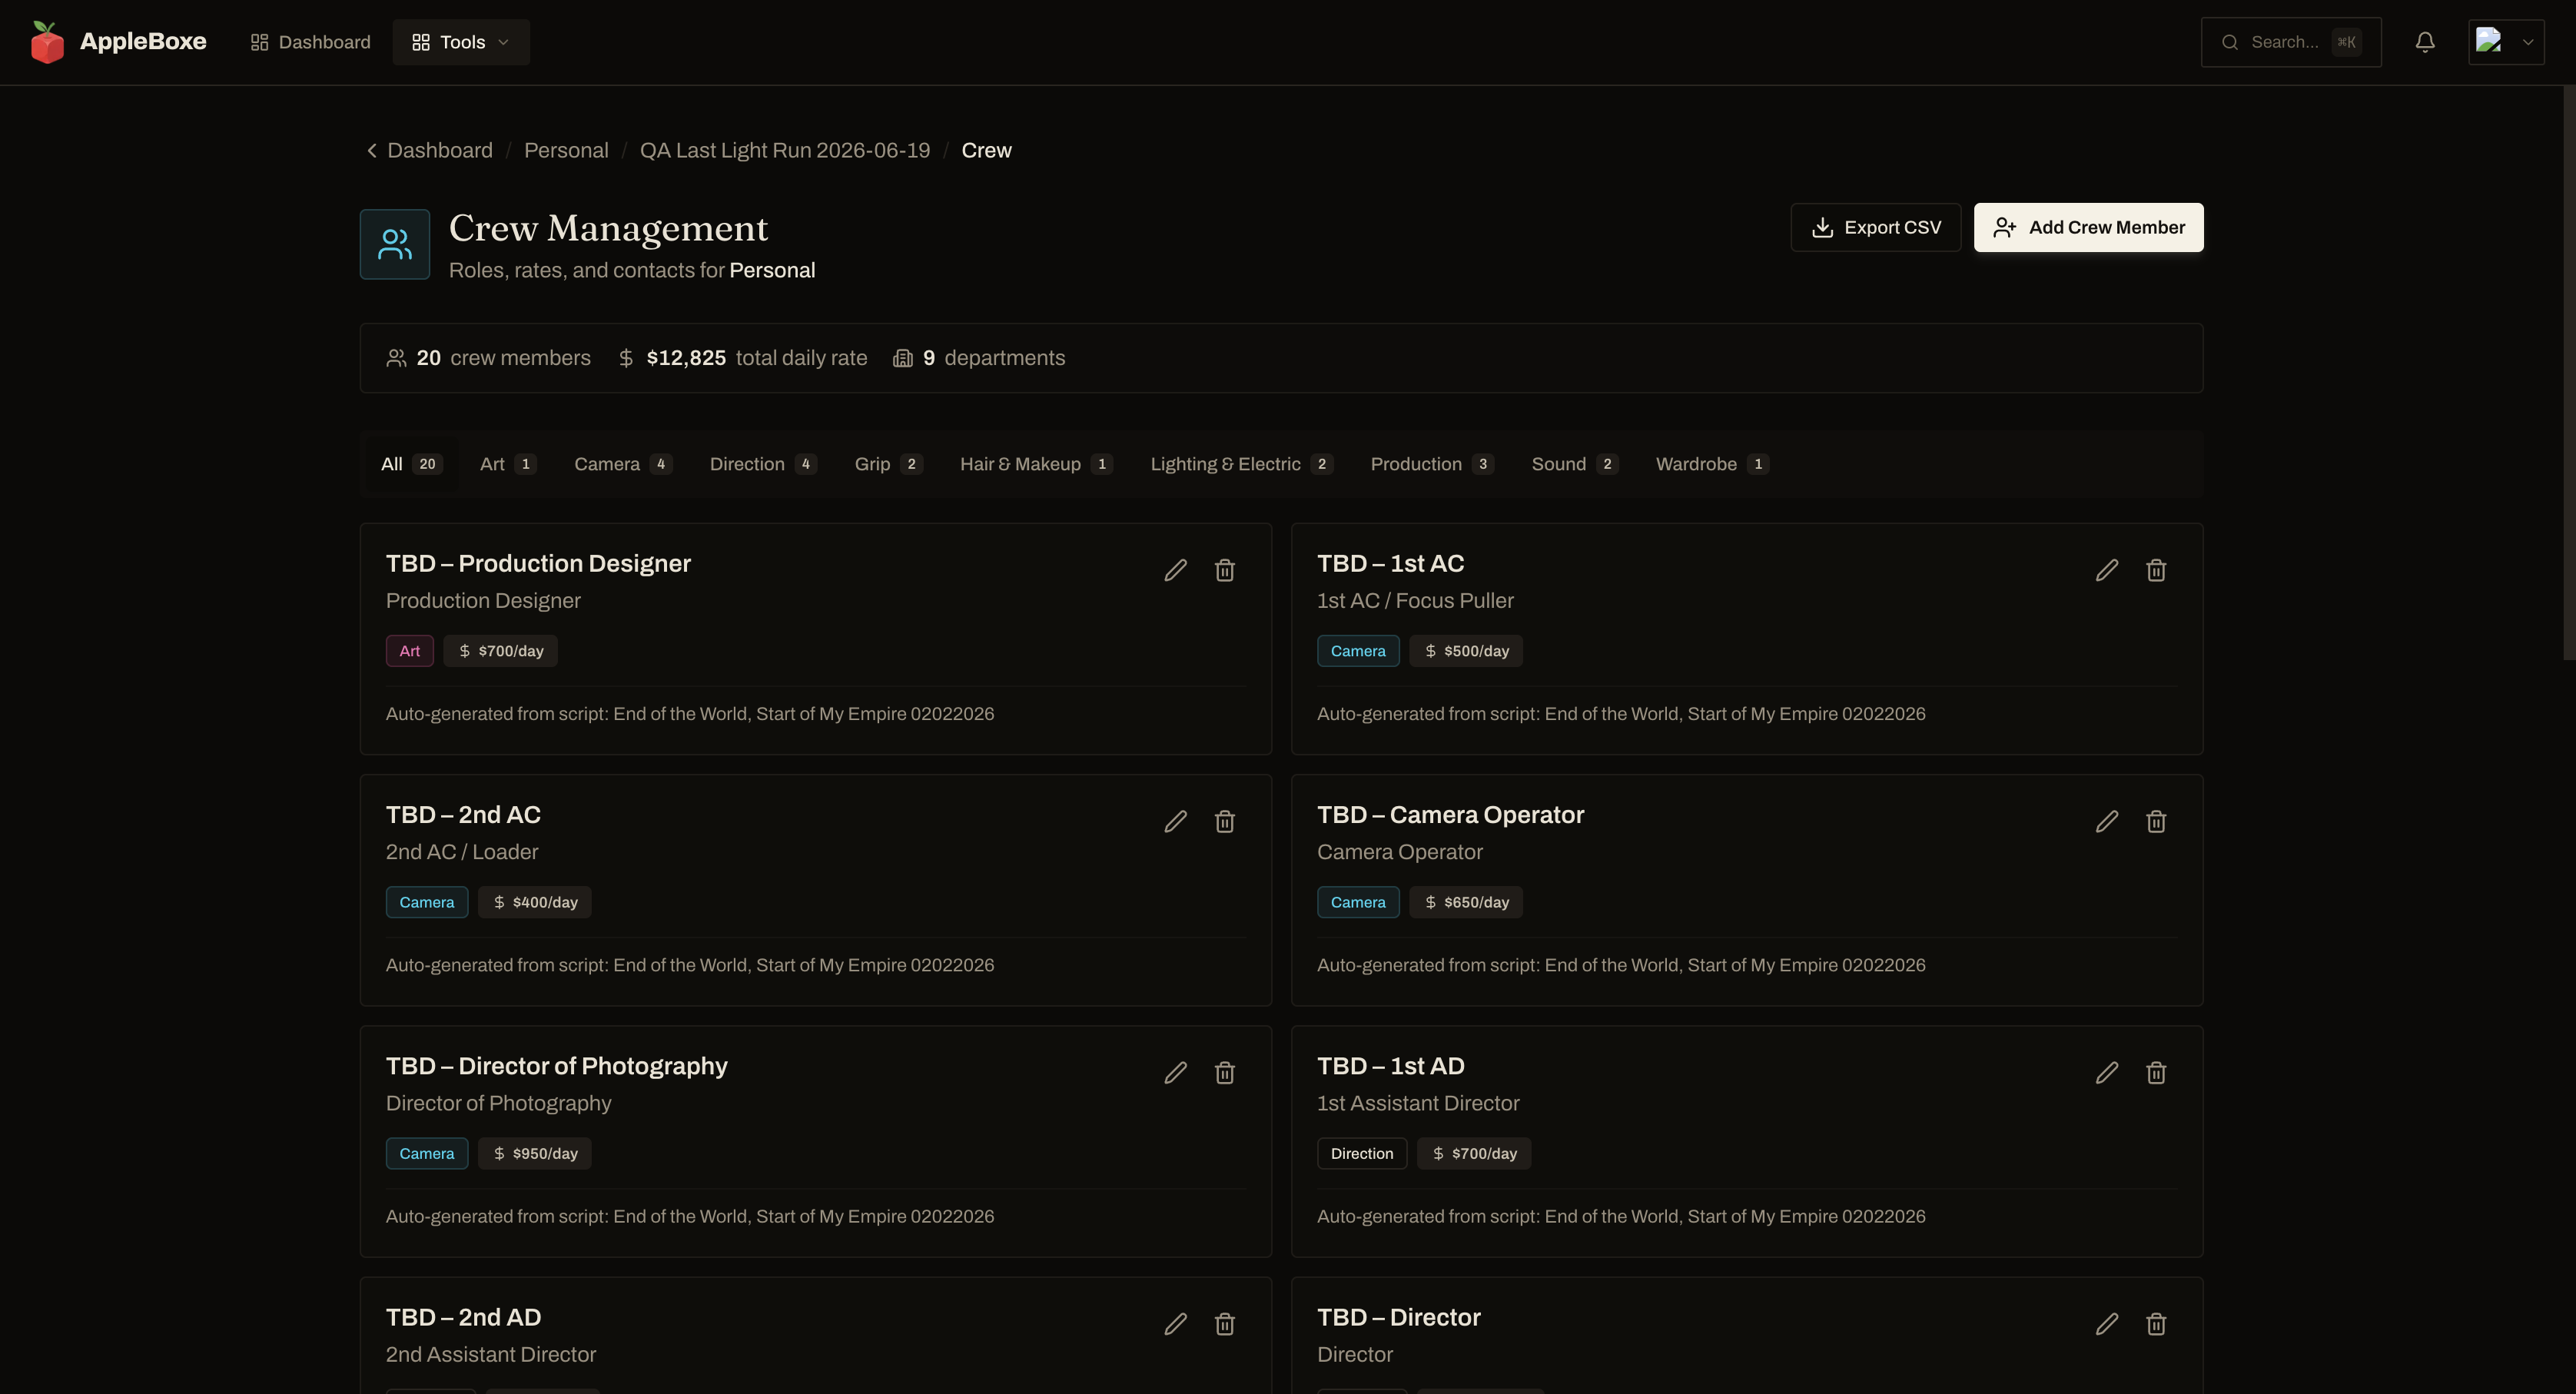Filter crew by the Camera tab
This screenshot has height=1394, width=2576.
[x=623, y=464]
